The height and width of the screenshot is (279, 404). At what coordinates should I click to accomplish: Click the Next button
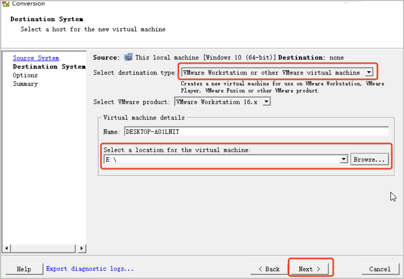click(x=309, y=269)
